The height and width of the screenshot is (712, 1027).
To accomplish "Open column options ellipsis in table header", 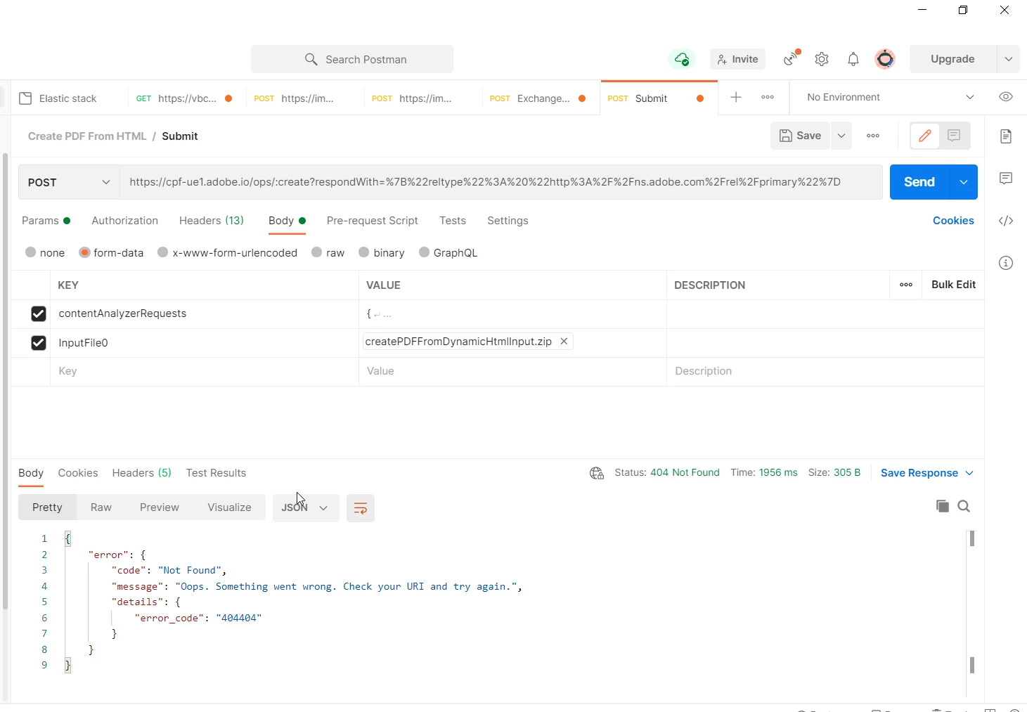I will (906, 285).
